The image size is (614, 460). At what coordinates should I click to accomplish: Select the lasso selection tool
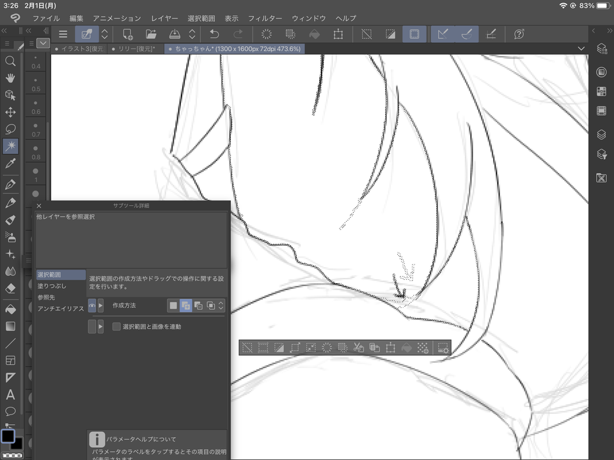click(x=11, y=129)
